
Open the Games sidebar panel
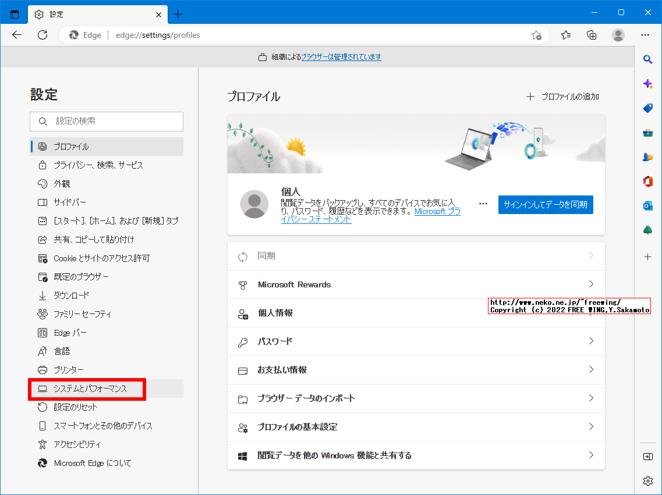click(x=647, y=156)
